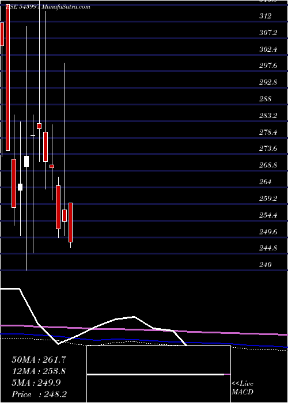
Task: Click the 254.4 price axis label
Action: click(x=268, y=215)
